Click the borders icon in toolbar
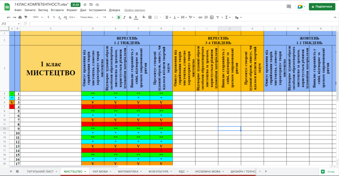This screenshot has width=339, height=176. pyautogui.click(x=150, y=17)
